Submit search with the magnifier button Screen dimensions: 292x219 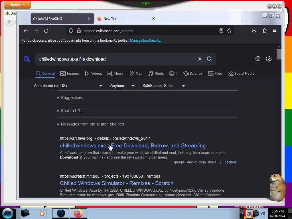210,59
